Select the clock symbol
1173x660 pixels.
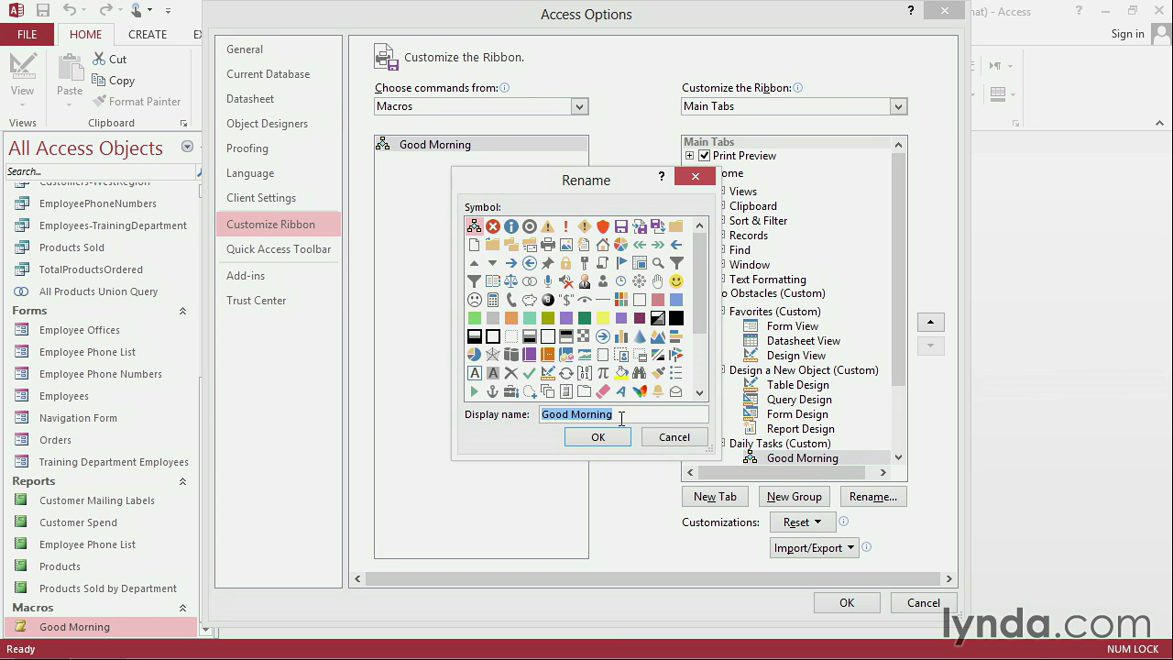[x=621, y=281]
